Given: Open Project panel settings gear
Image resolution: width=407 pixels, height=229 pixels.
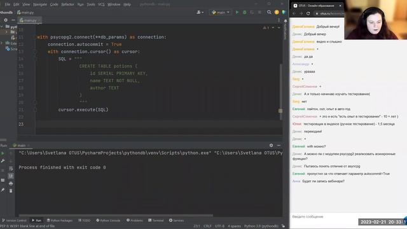Looking at the screenshot, I should coord(6,20).
